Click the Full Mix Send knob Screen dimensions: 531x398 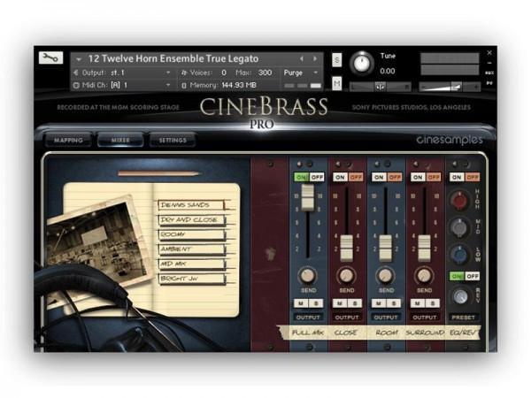tap(307, 275)
